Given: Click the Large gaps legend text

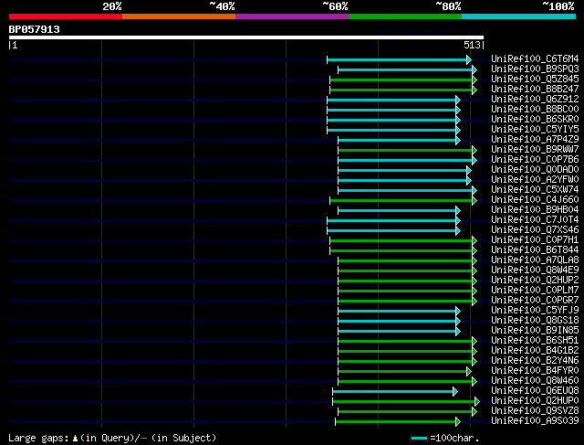Looking at the screenshot, I should [112, 439].
